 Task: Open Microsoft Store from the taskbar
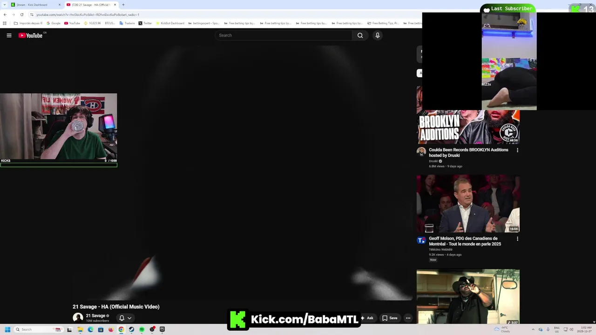click(x=101, y=329)
